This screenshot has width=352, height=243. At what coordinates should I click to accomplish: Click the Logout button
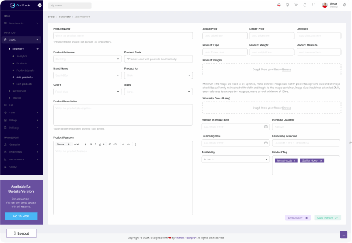[21, 233]
